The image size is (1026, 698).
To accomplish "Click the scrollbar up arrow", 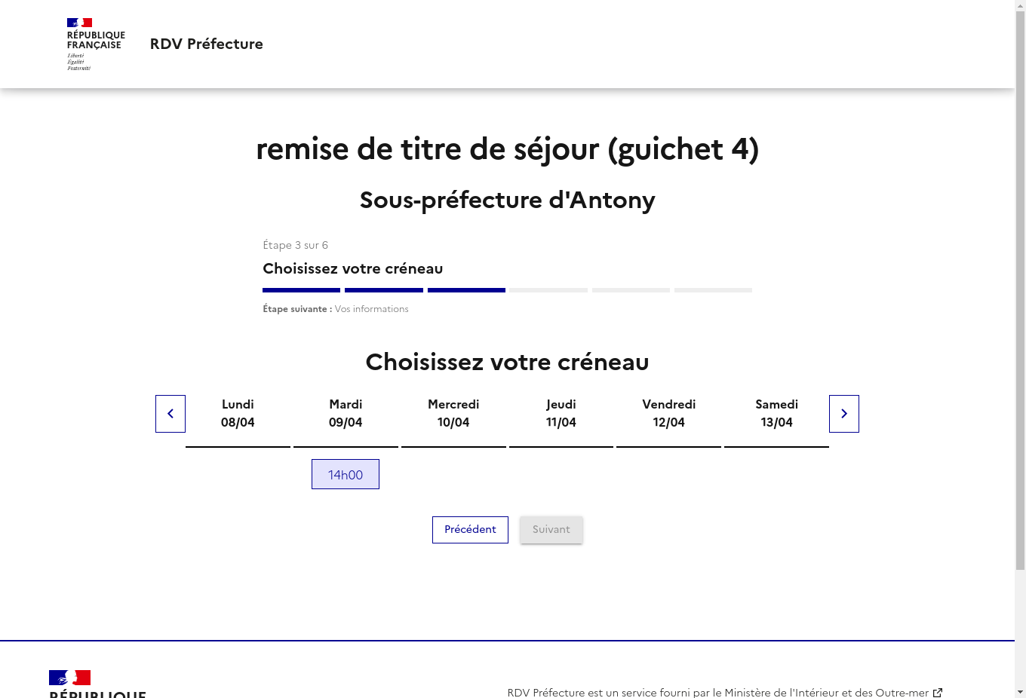I will pyautogui.click(x=1020, y=5).
